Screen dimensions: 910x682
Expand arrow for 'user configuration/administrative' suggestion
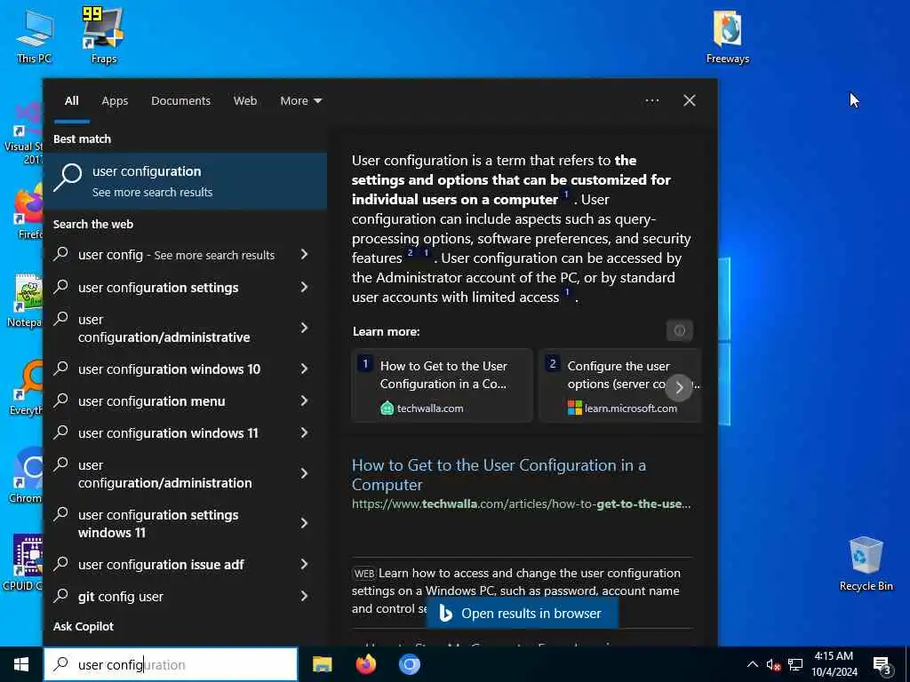[x=304, y=328]
